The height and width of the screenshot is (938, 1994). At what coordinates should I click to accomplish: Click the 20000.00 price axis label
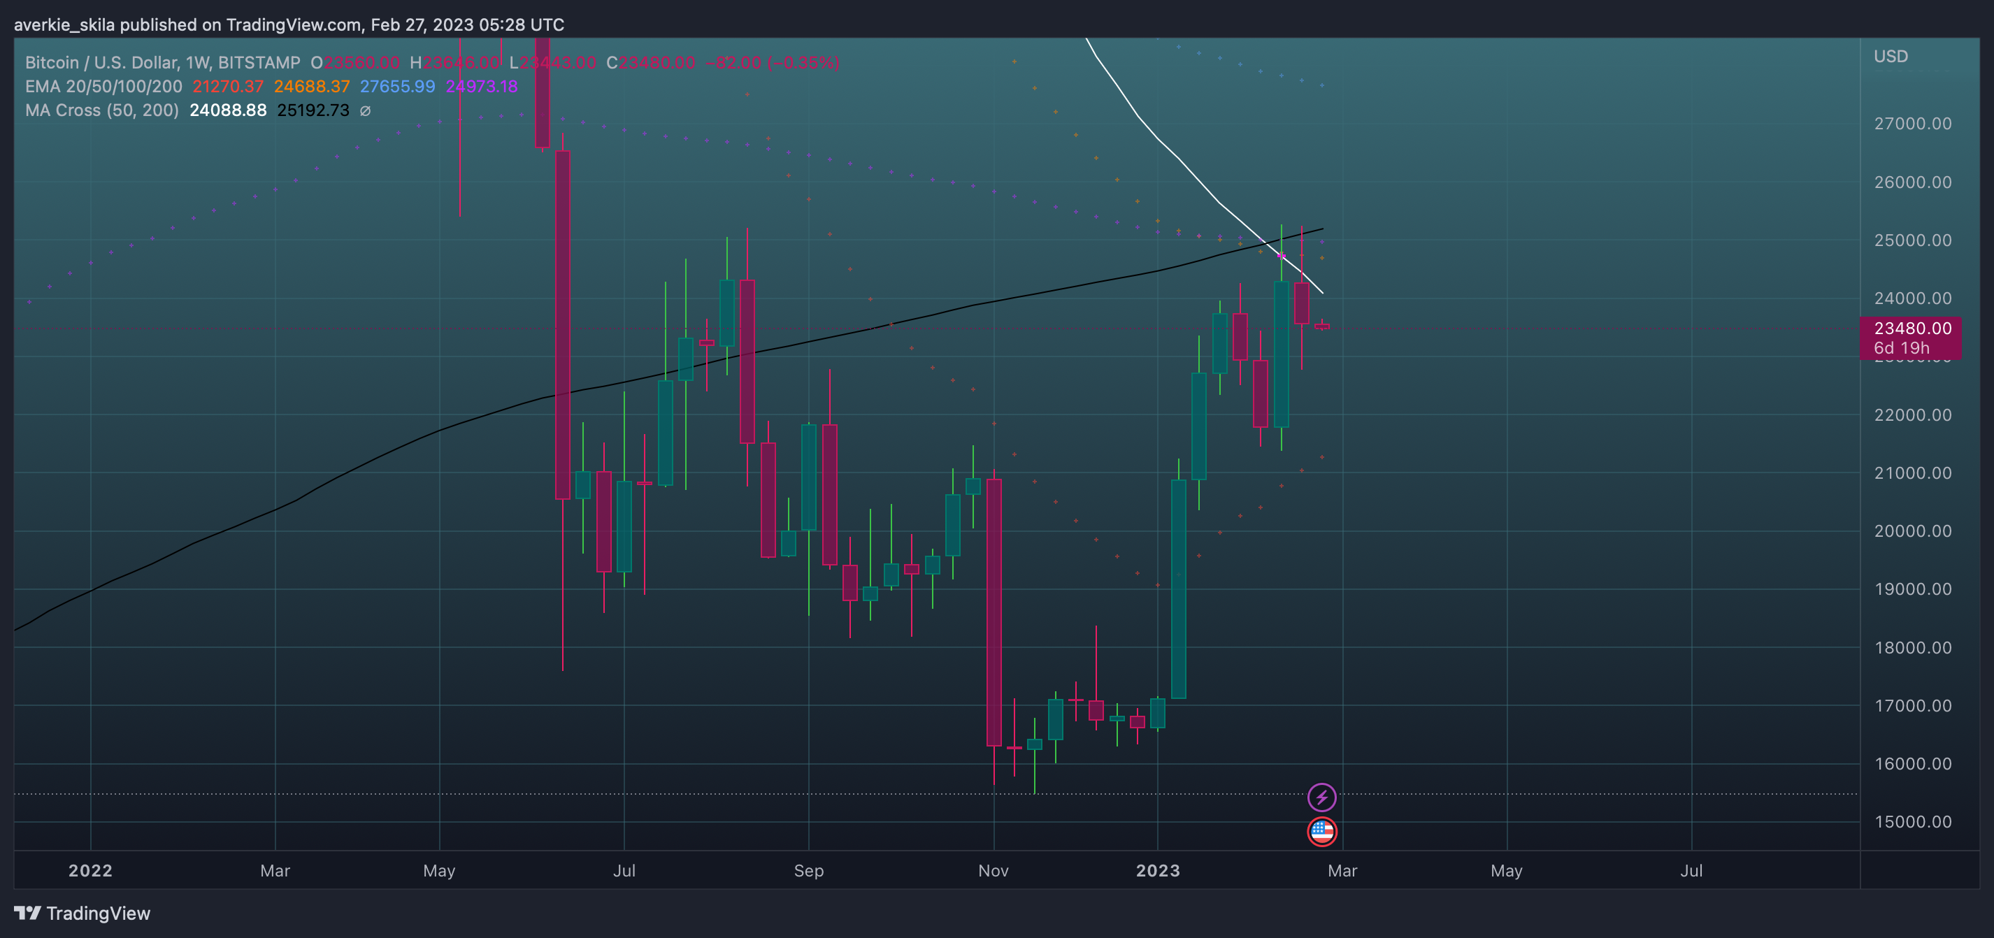point(1912,531)
